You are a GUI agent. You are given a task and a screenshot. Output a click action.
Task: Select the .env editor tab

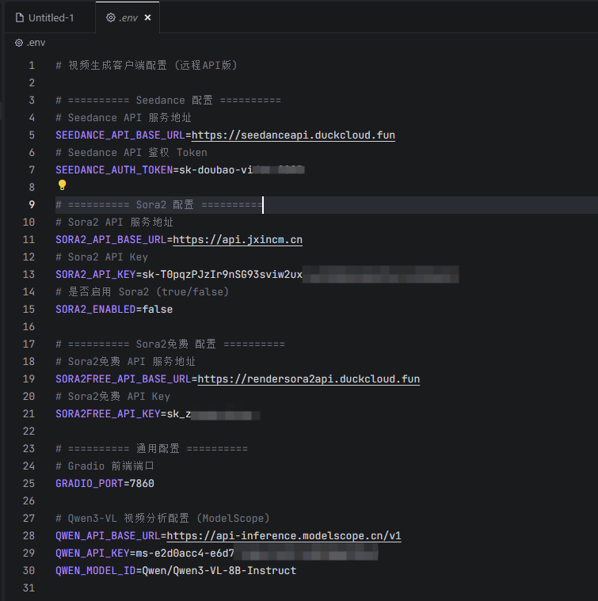coord(128,17)
